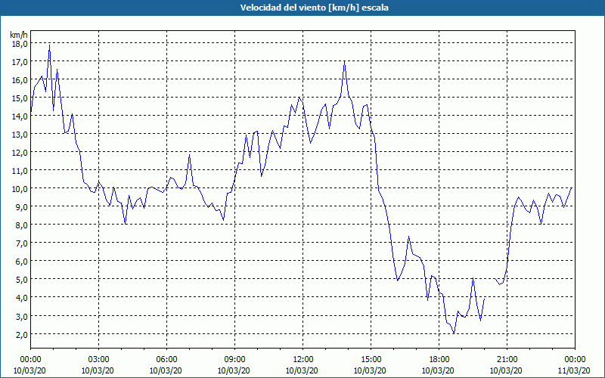Viewport: 605px width, 378px height.
Task: Click the '21:00' time label
Action: (507, 360)
